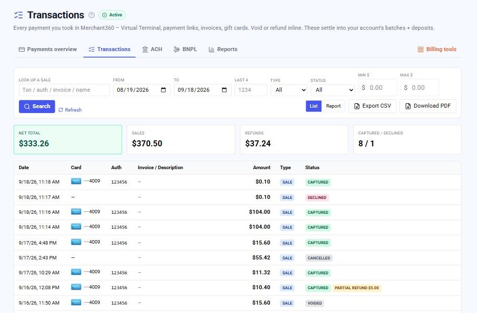Click the Last 4 card digits field
Viewport: 477px width, 313px height.
250,90
